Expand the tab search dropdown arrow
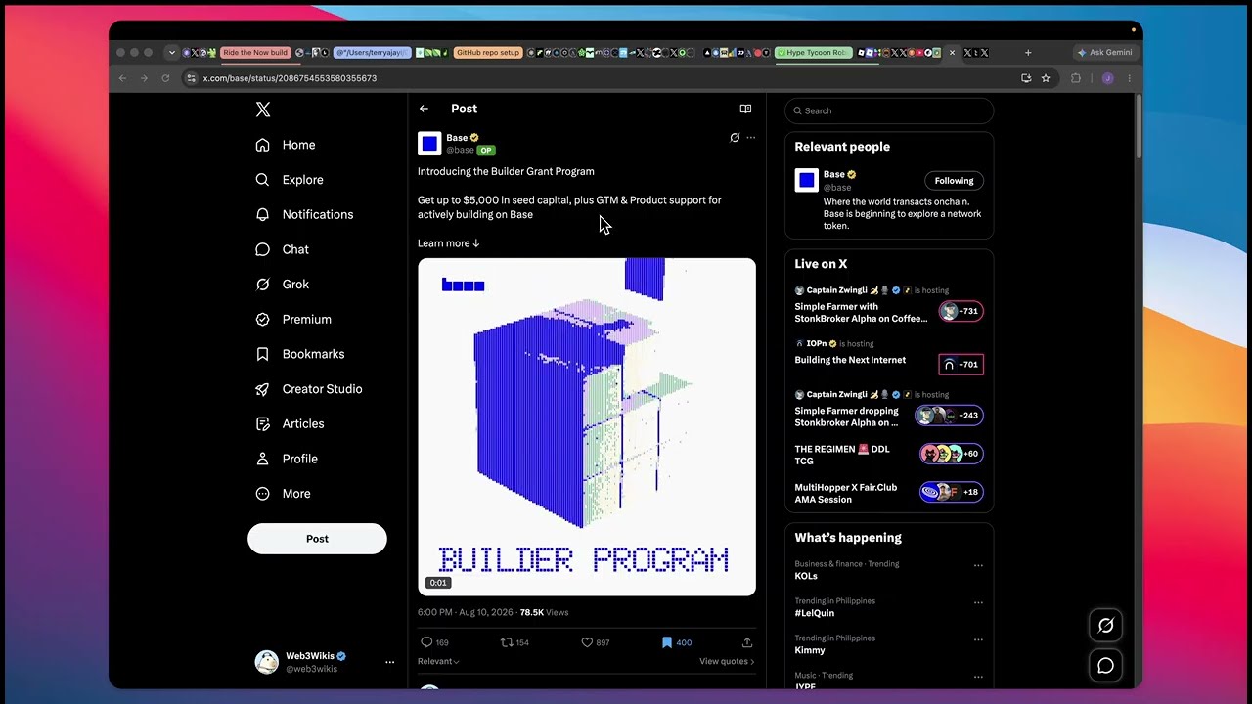This screenshot has height=704, width=1252. coord(172,53)
